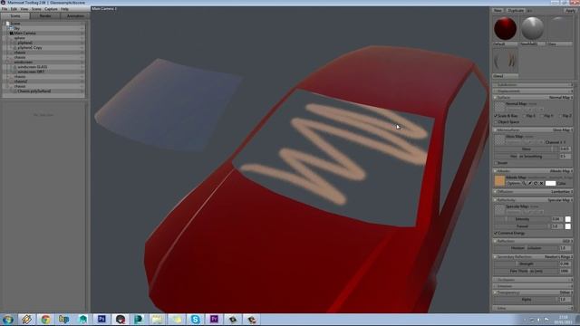The width and height of the screenshot is (580, 326).
Task: Select windscreen DIRT in scene tree
Action: (31, 72)
